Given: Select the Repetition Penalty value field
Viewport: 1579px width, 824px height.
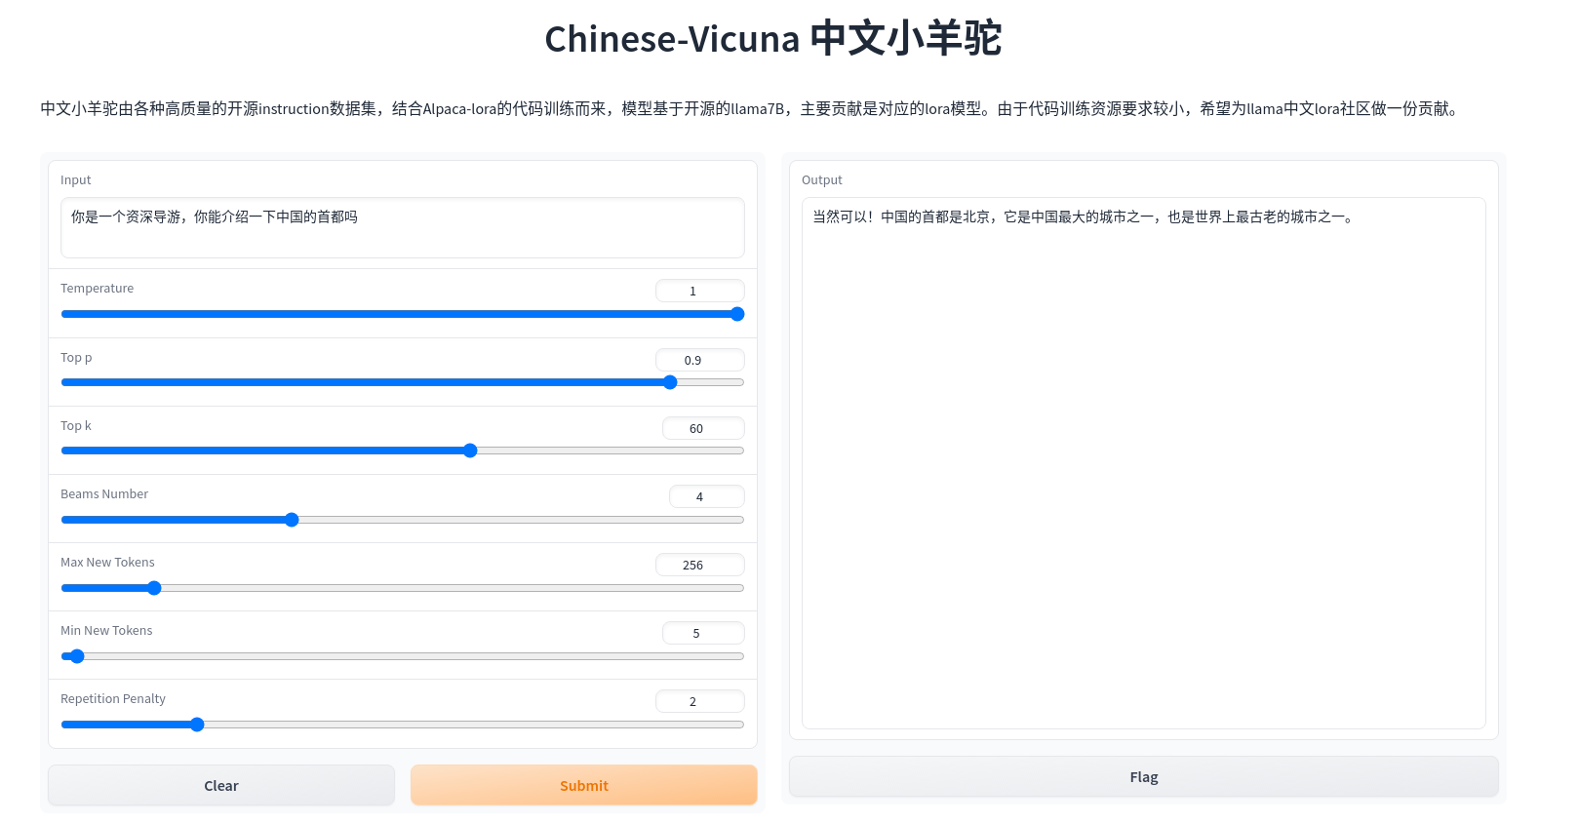Looking at the screenshot, I should pos(700,700).
